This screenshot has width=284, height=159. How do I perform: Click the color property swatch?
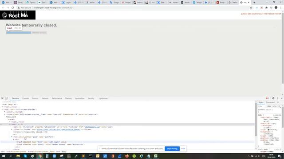point(268,130)
